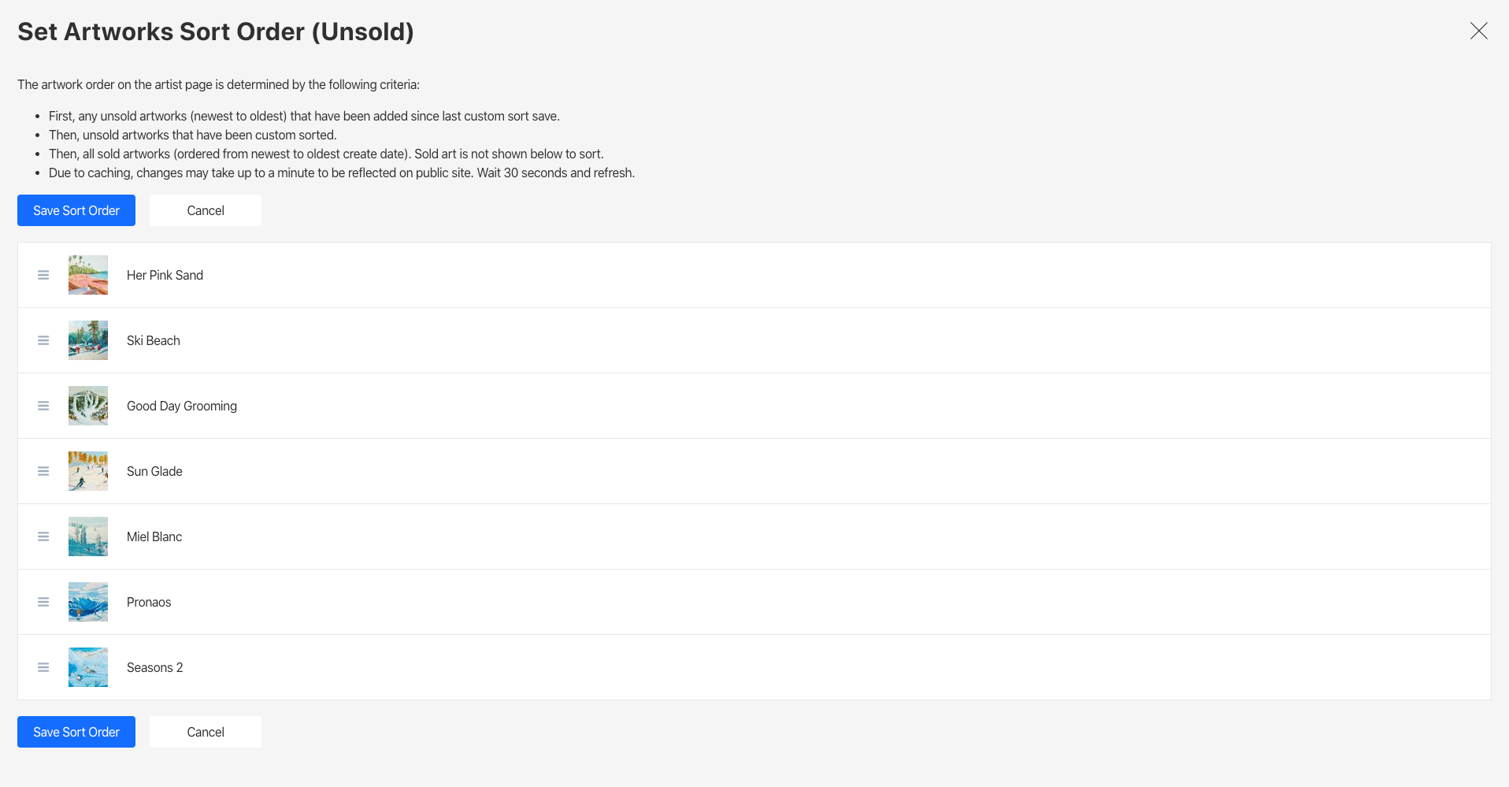Screen dimensions: 1509x787
Task: Click the drag handle for Miel Blanc
Action: pos(43,536)
